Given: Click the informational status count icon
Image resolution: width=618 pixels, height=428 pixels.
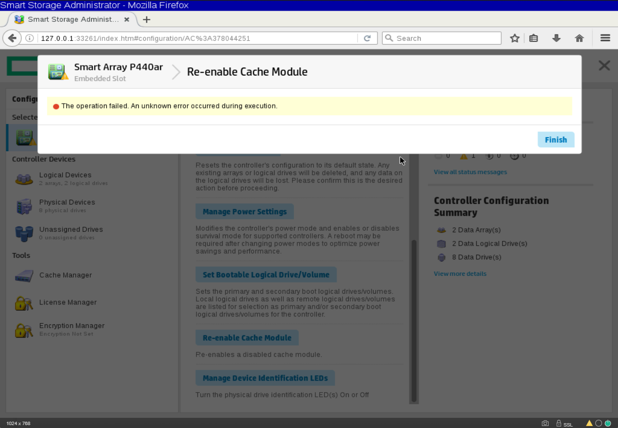Looking at the screenshot, I should pyautogui.click(x=489, y=156).
